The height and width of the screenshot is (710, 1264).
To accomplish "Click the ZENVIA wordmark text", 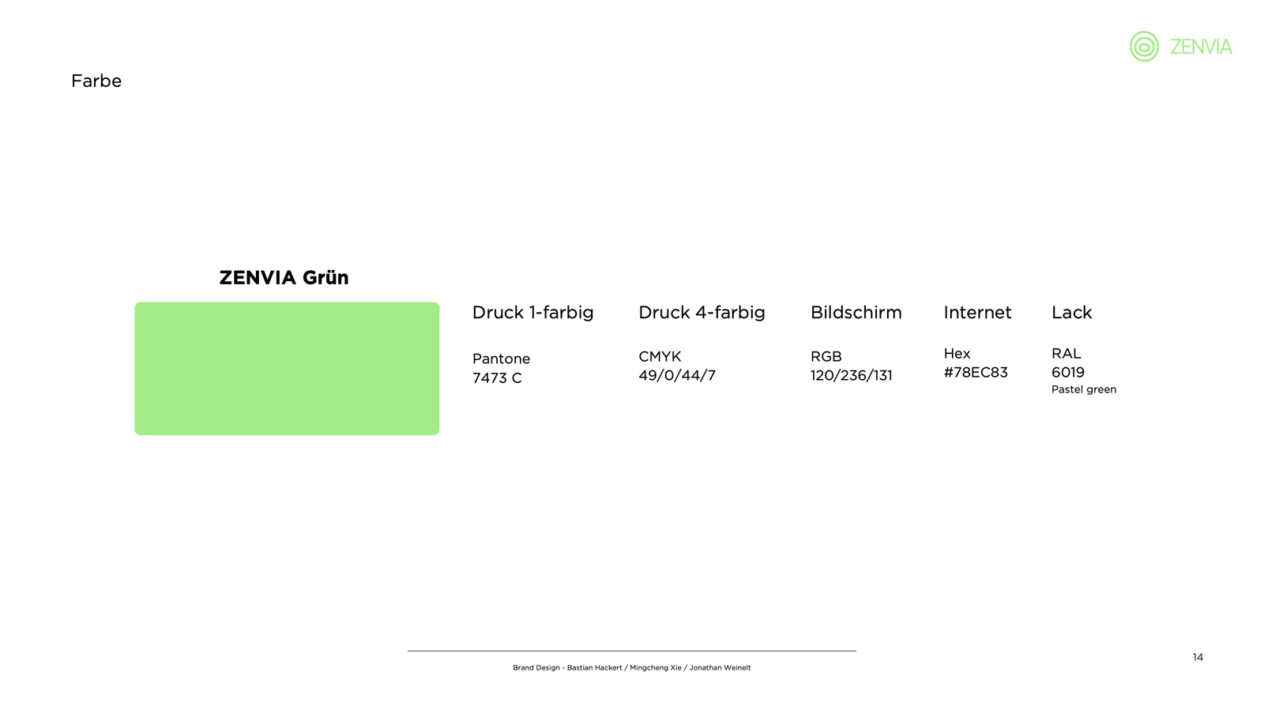I will 1201,47.
